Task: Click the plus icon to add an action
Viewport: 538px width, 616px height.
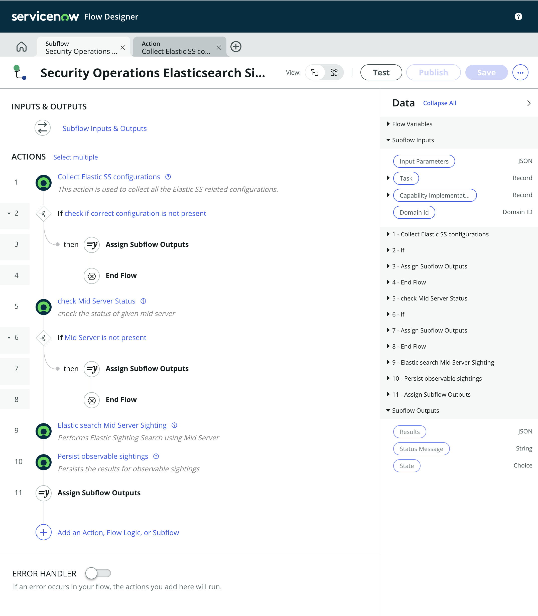Action: coord(44,532)
